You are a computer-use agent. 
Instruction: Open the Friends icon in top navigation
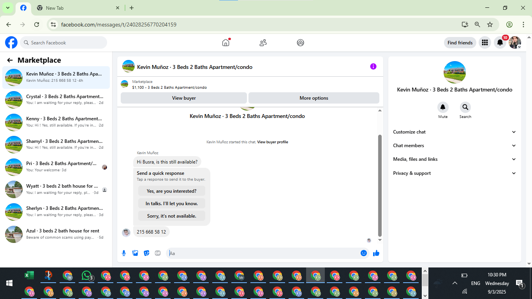tap(263, 42)
